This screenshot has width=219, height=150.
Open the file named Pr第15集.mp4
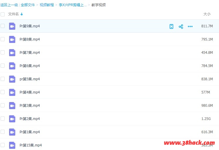31,145
